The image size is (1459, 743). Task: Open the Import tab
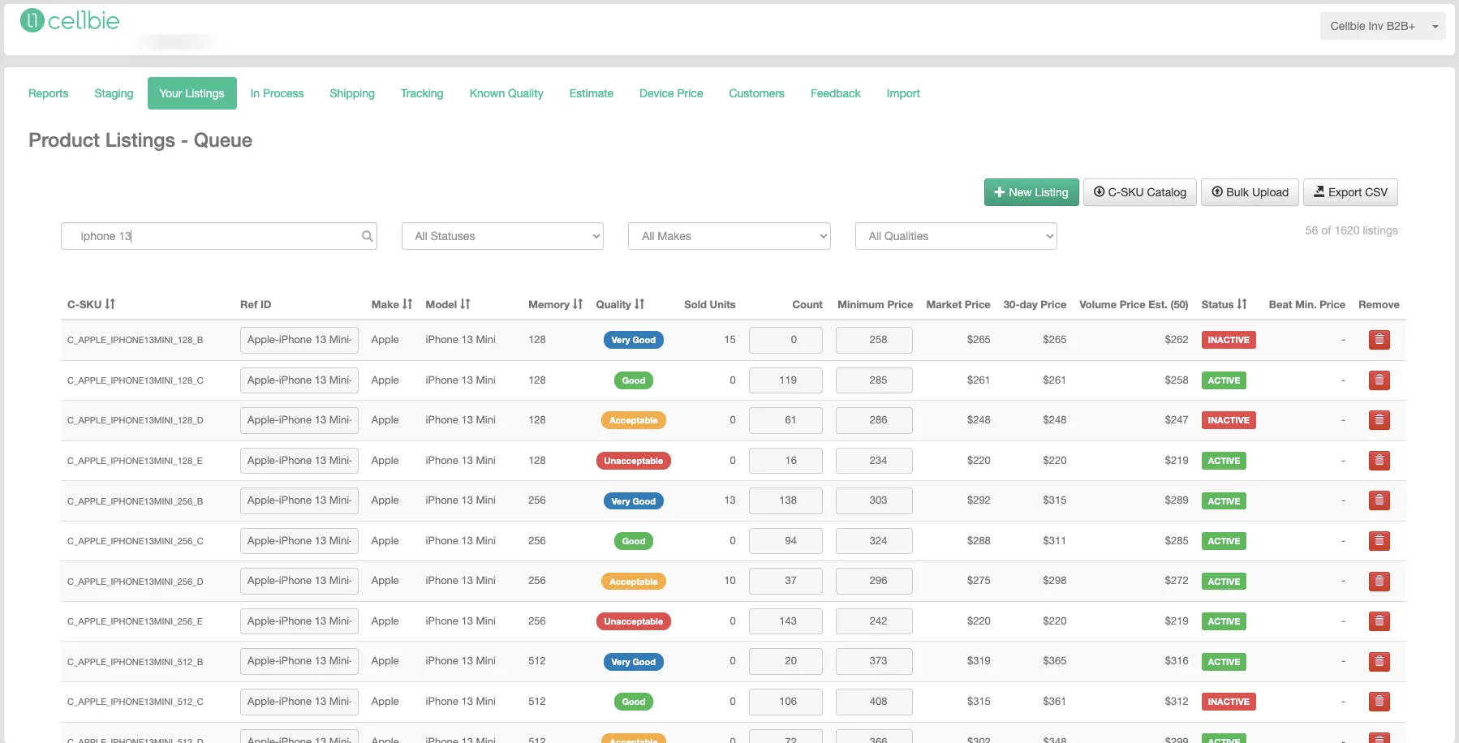coord(903,93)
